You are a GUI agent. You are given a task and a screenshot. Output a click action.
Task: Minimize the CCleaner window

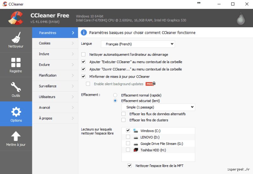coord(219,4)
